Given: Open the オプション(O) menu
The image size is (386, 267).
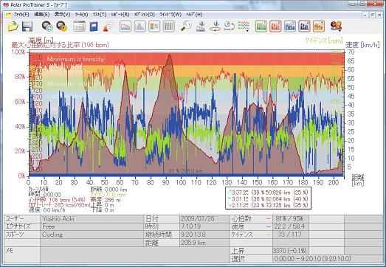Looking at the screenshot, I should pos(145,15).
